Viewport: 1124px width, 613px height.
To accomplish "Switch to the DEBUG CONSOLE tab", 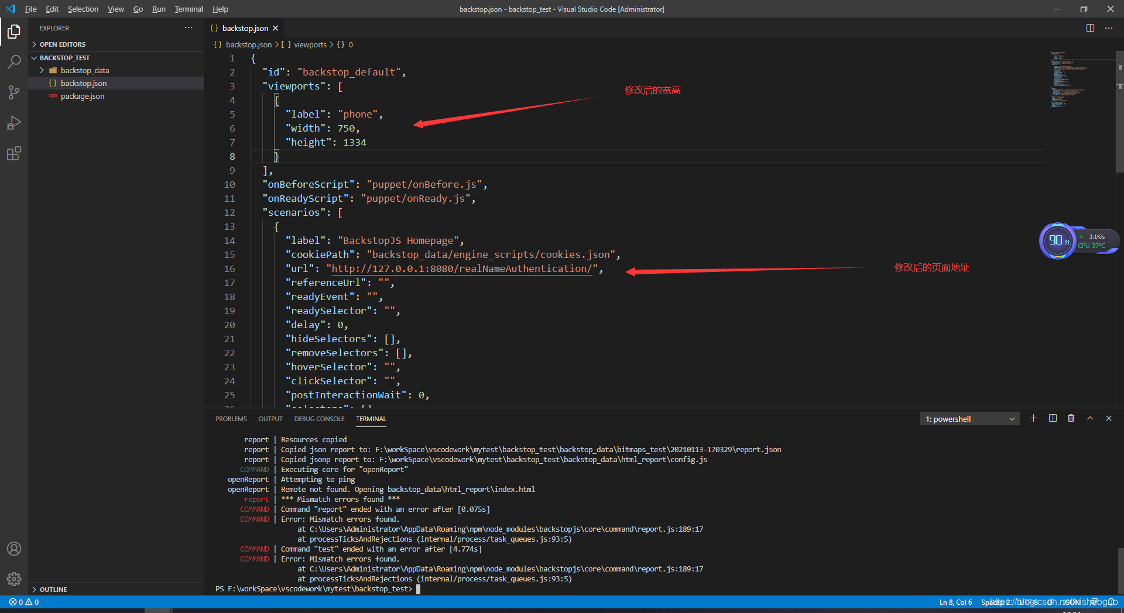I will (319, 419).
